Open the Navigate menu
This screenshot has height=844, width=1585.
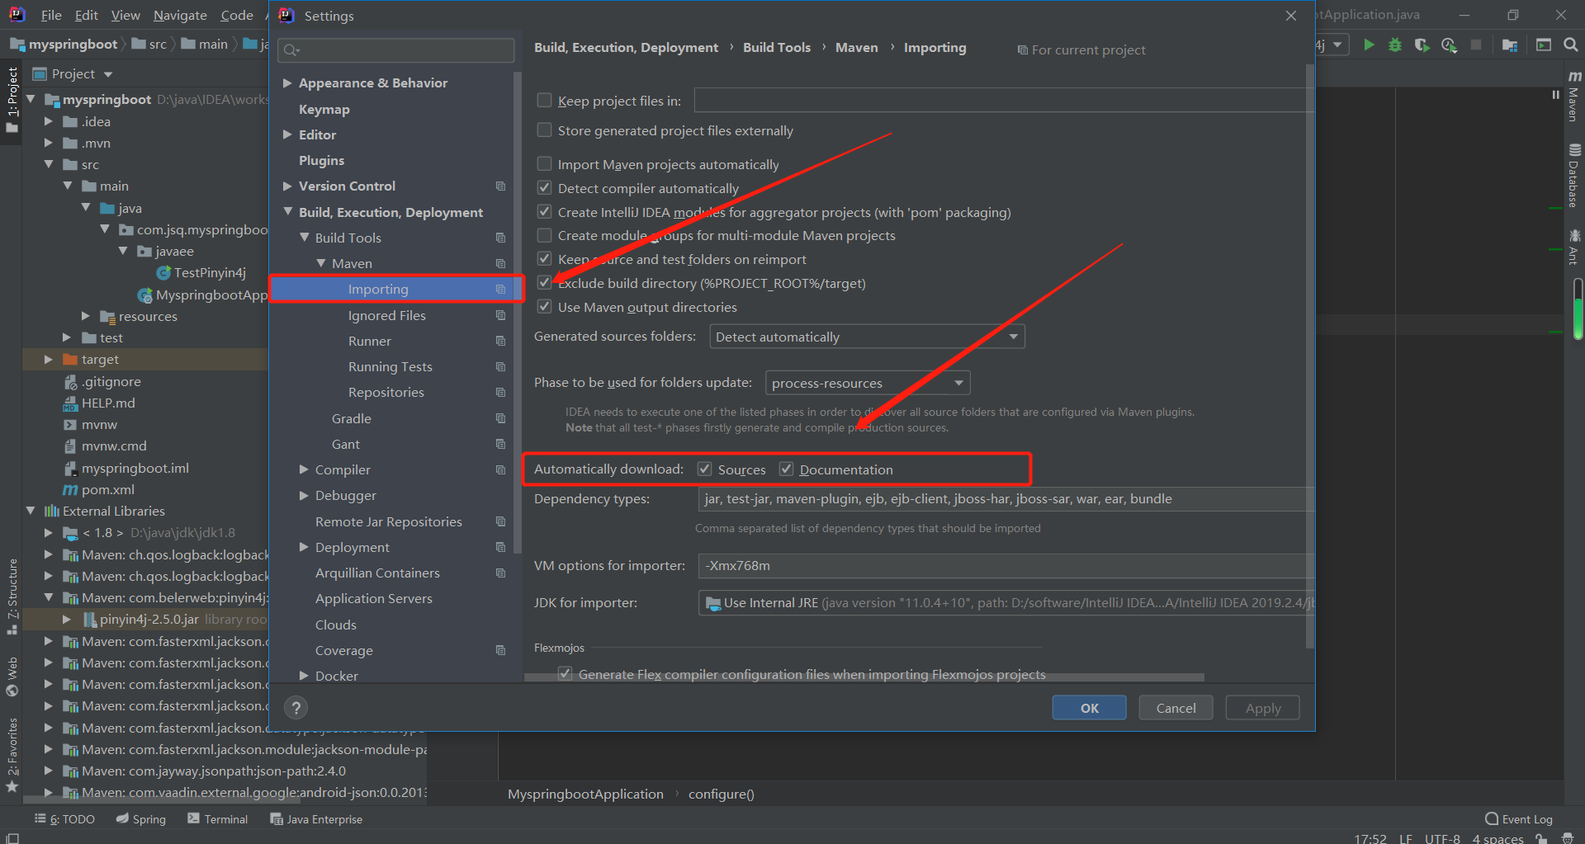[x=180, y=15]
